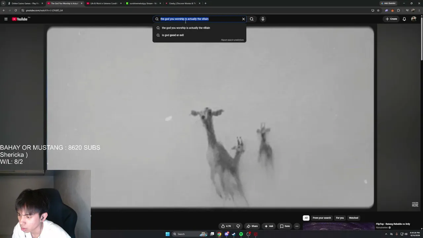Clear the YouTube search box text
Screen dimensions: 423x238
244,19
